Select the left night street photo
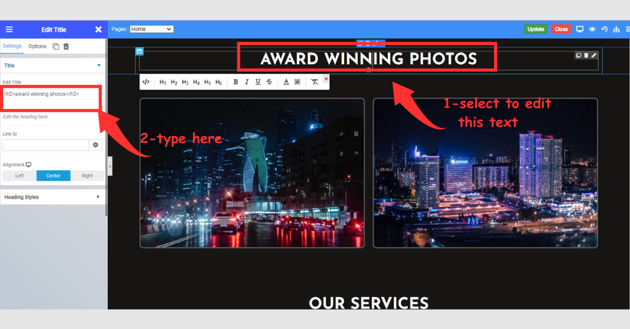 [252, 172]
